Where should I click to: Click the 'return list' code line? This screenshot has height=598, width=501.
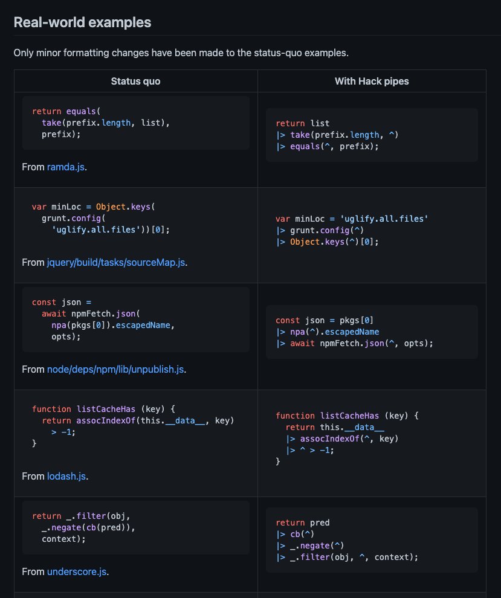click(x=303, y=124)
